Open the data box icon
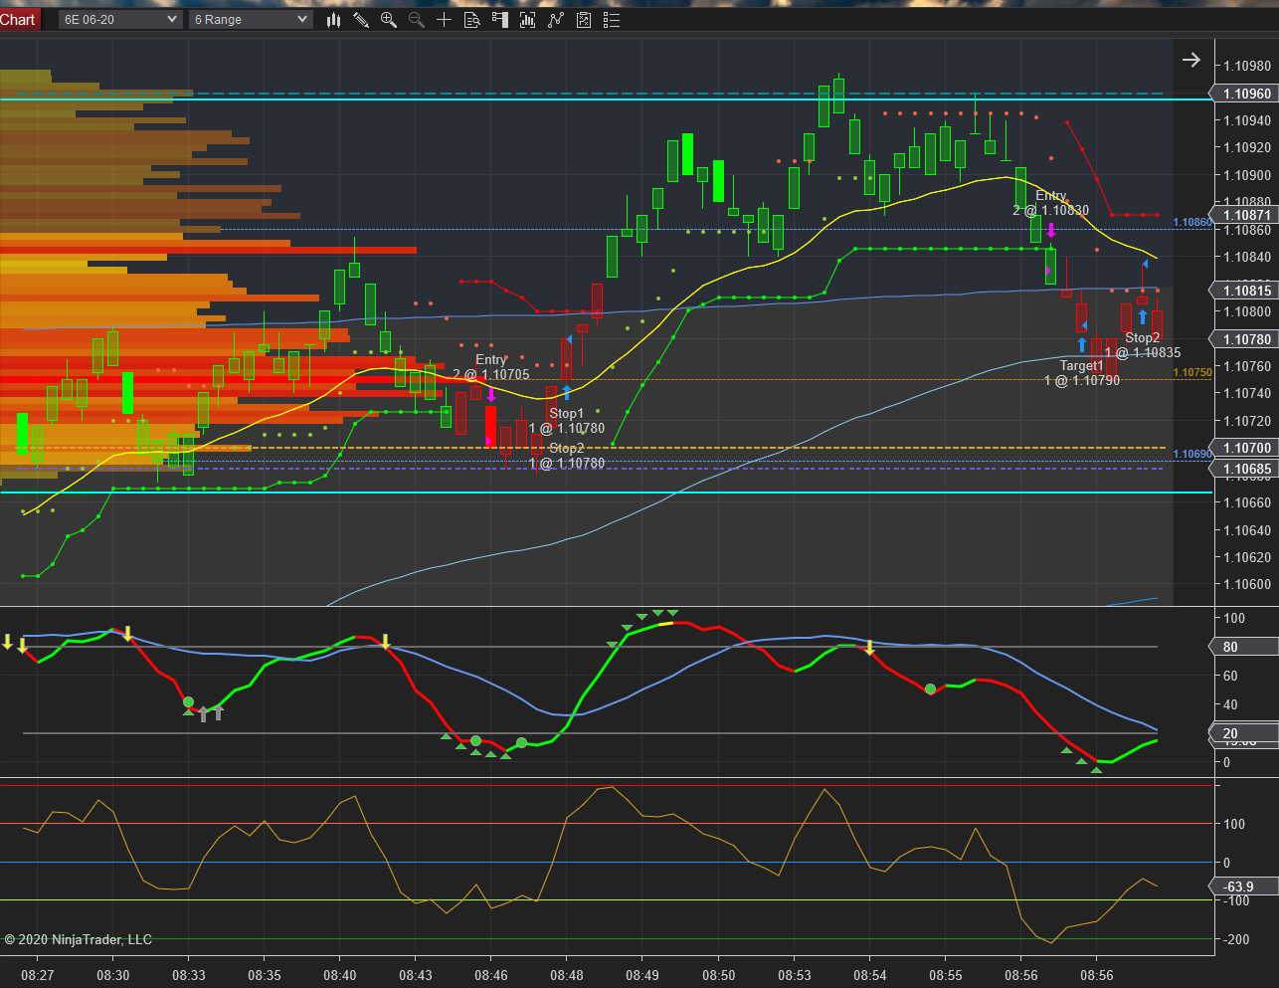This screenshot has height=988, width=1279. tap(472, 19)
